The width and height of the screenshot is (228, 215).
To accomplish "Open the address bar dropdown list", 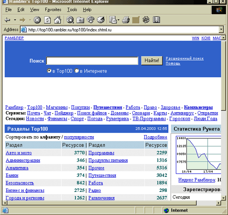I will point(221,29).
